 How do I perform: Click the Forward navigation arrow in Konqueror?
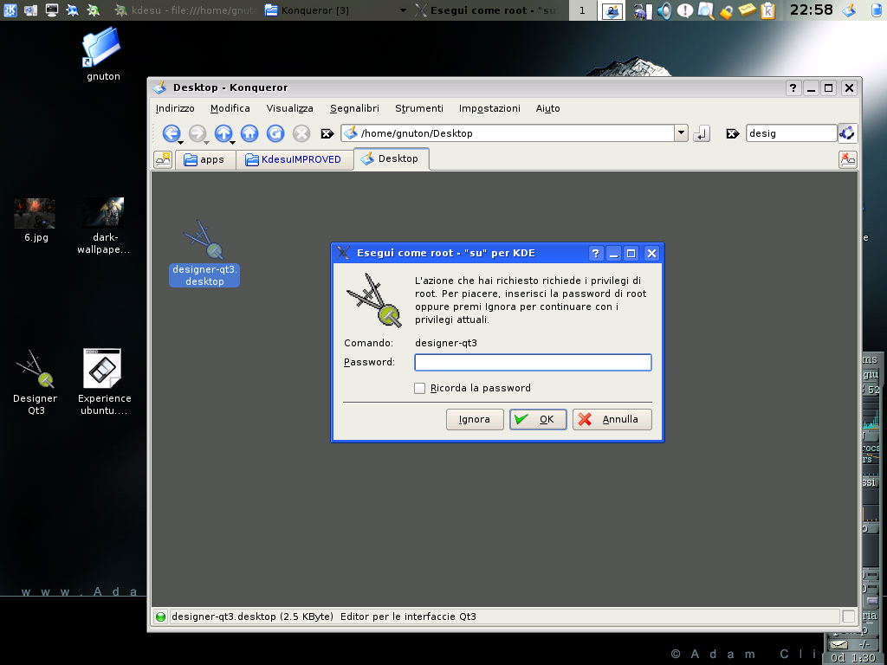click(x=197, y=132)
